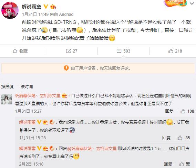The image size is (196, 168).
Task: Click the first commenter's avatar thumbnail
Action: [7, 99]
